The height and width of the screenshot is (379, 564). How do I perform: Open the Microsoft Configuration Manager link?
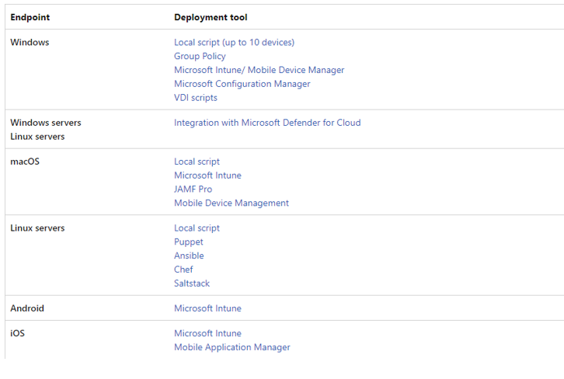242,84
